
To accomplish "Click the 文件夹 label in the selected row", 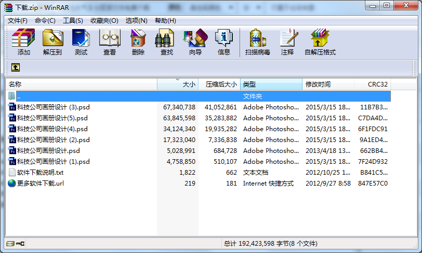I will [x=253, y=96].
